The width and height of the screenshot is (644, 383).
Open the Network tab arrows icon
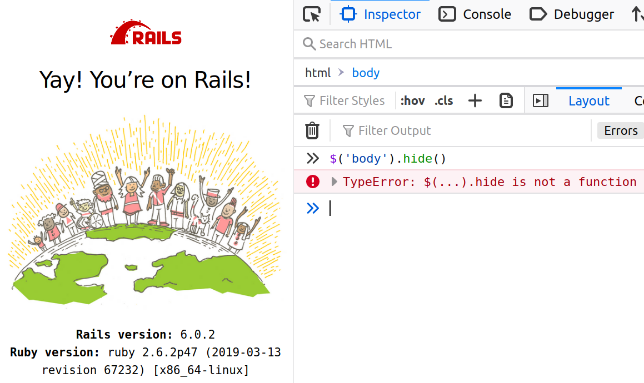tap(637, 14)
